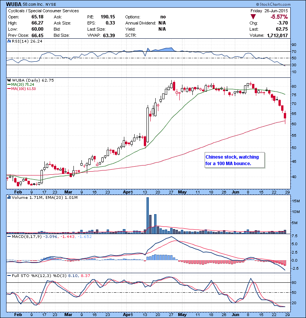Click the -5.57% percent change value
306x318 pixels.
tap(279, 17)
